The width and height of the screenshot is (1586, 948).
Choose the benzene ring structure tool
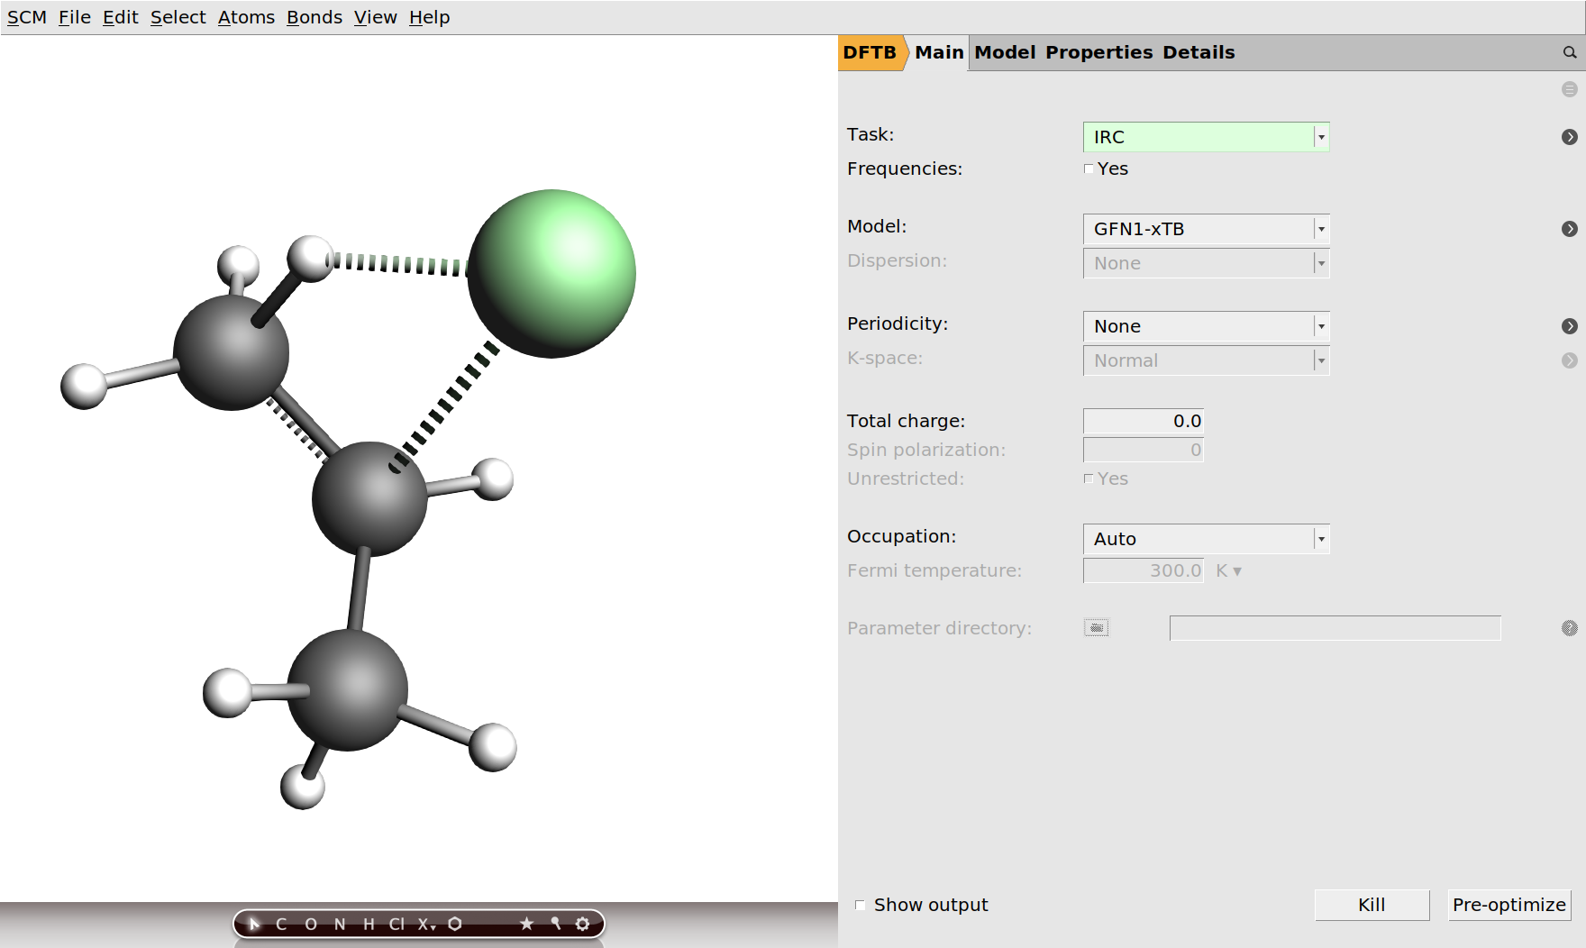[x=455, y=924]
